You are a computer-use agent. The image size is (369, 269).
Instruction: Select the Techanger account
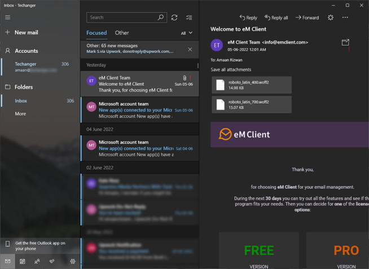(x=41, y=67)
